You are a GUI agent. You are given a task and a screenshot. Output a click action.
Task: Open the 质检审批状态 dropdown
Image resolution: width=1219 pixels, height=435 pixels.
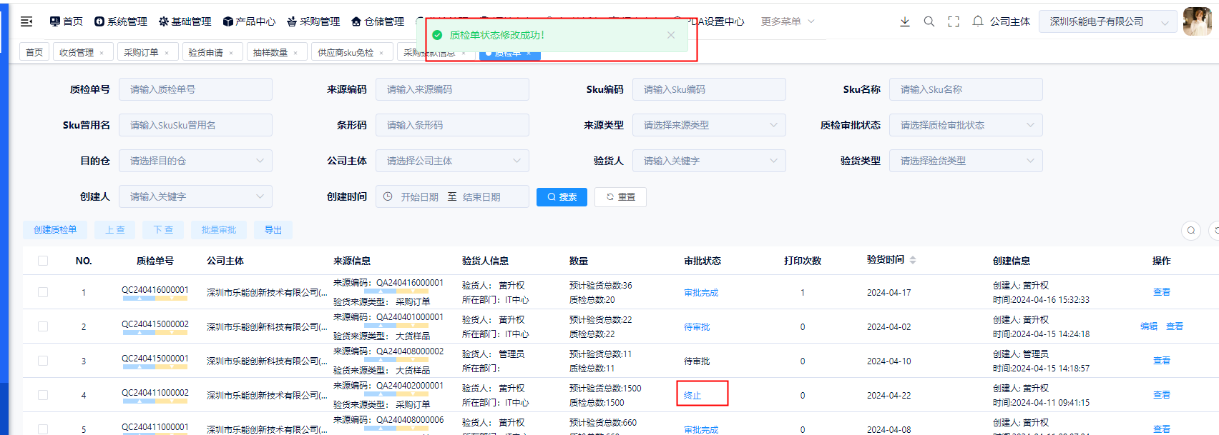click(965, 125)
